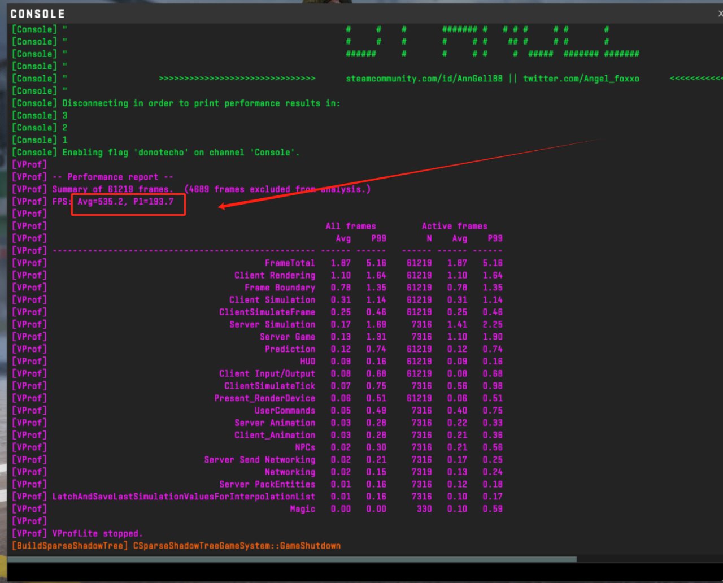723x583 pixels.
Task: Click the 'VProfLite stopped.' line
Action: (x=77, y=533)
